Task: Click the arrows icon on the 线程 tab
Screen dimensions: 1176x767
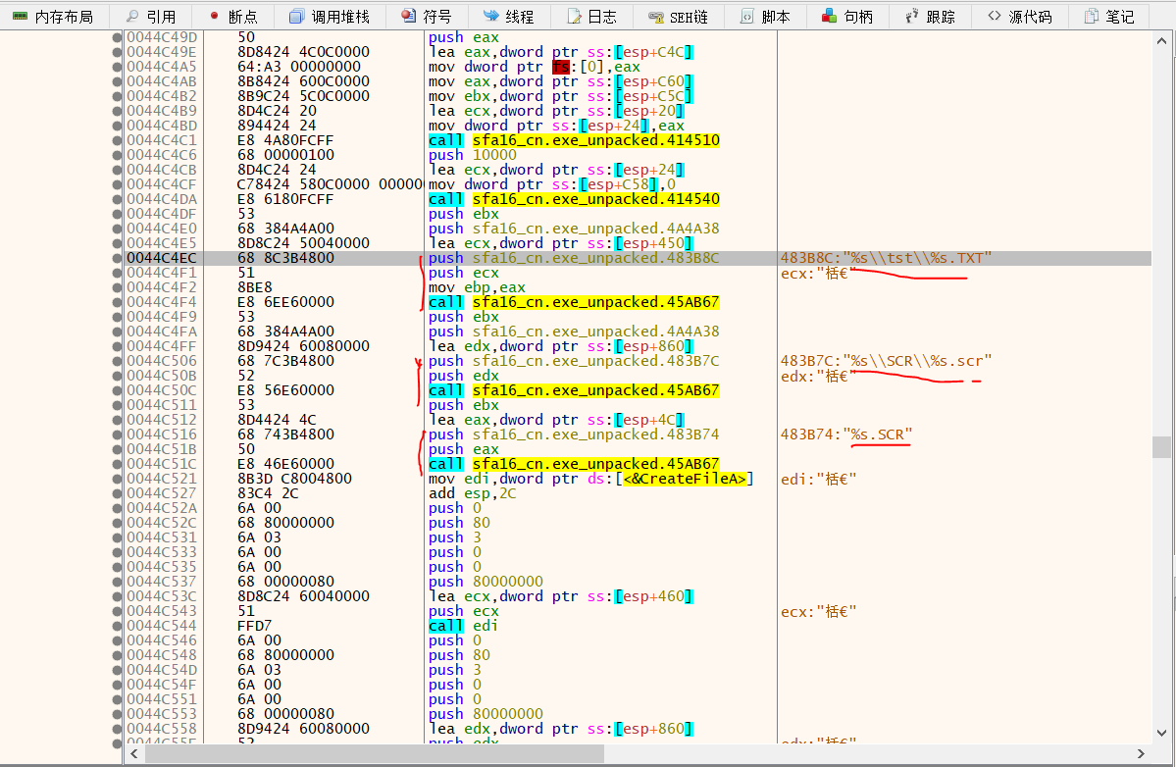Action: tap(489, 17)
